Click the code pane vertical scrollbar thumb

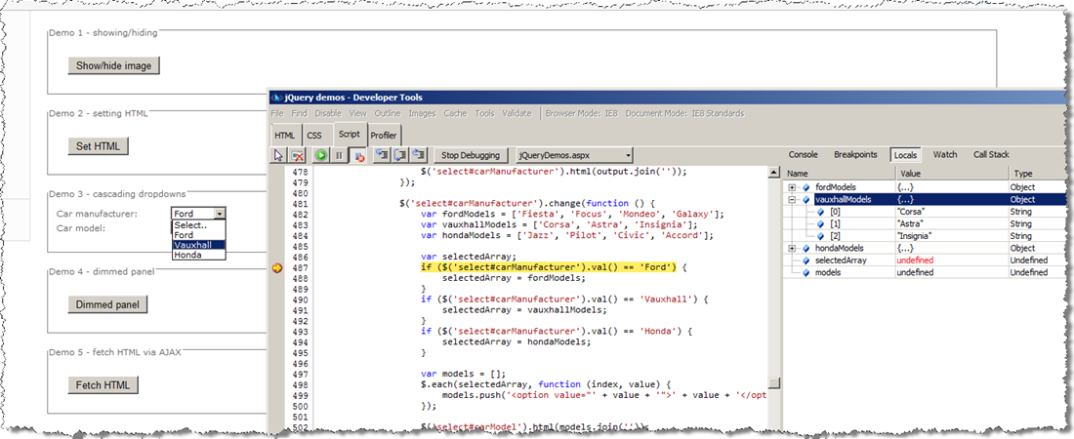774,383
